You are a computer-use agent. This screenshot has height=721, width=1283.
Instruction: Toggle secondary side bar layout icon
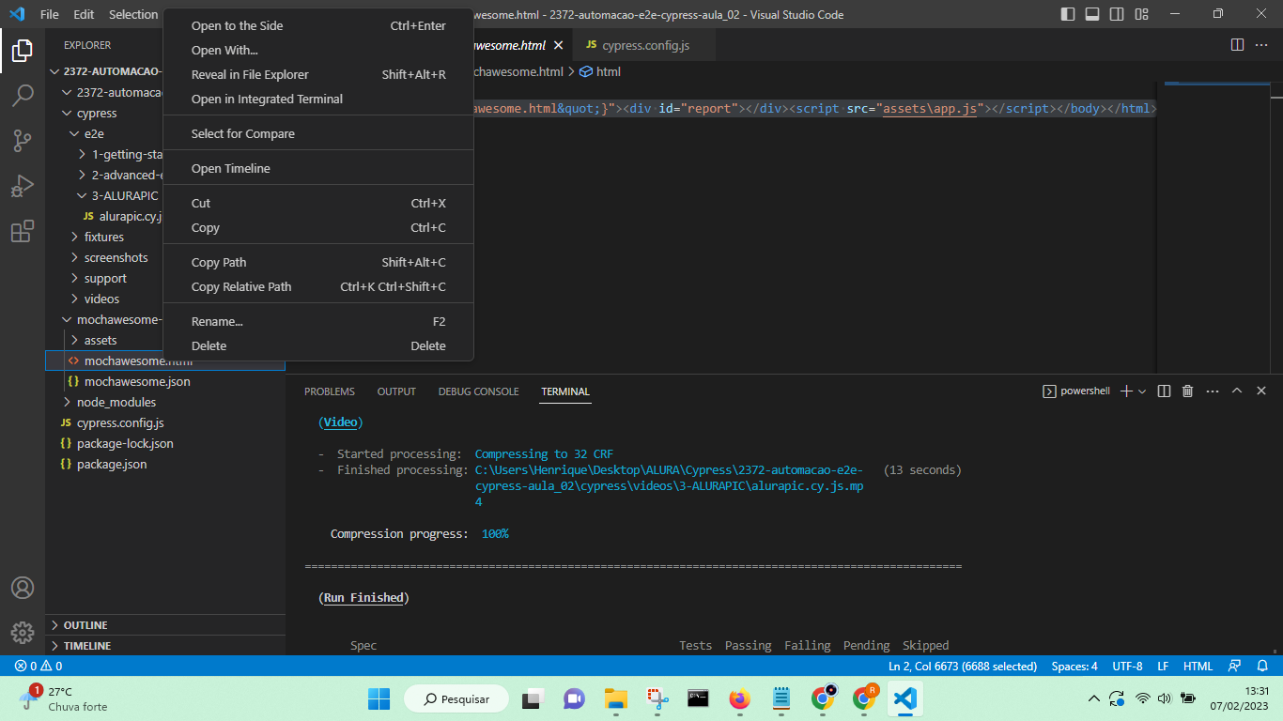1117,14
